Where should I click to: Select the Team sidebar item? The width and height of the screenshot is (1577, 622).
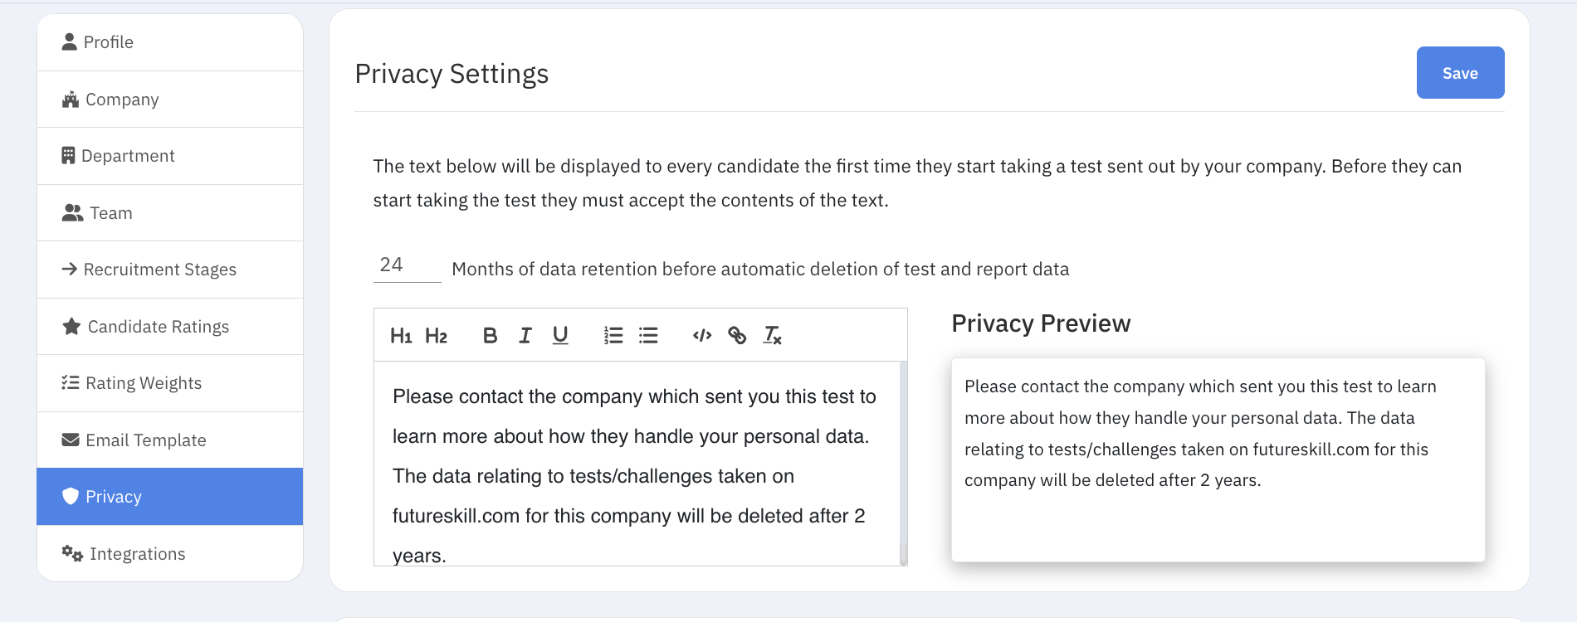click(x=170, y=213)
